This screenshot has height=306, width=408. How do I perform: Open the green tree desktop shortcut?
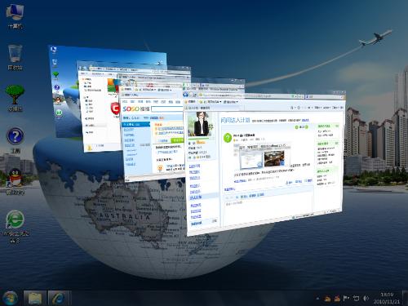tap(15, 98)
